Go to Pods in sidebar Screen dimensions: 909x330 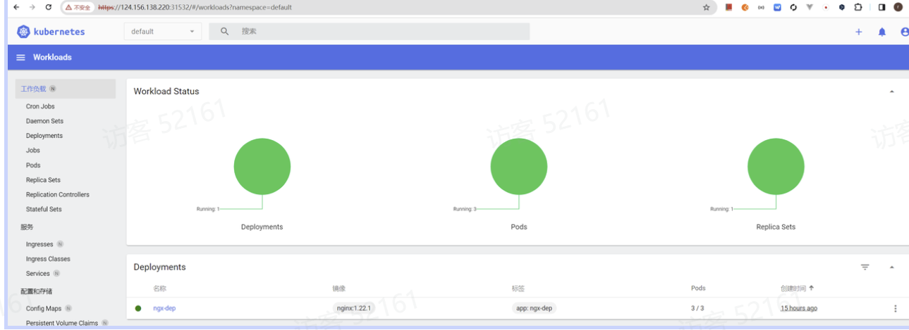(x=33, y=165)
